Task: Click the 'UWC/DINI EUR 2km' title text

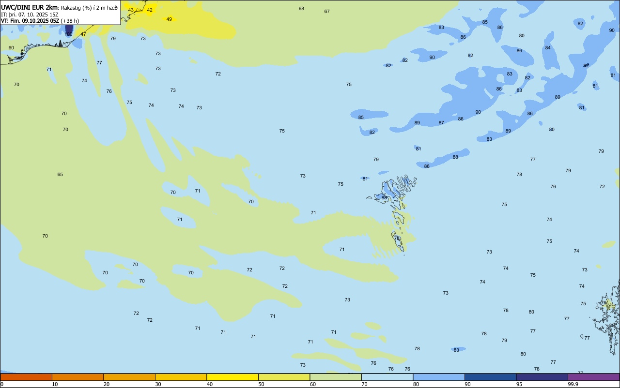Action: tap(30, 7)
